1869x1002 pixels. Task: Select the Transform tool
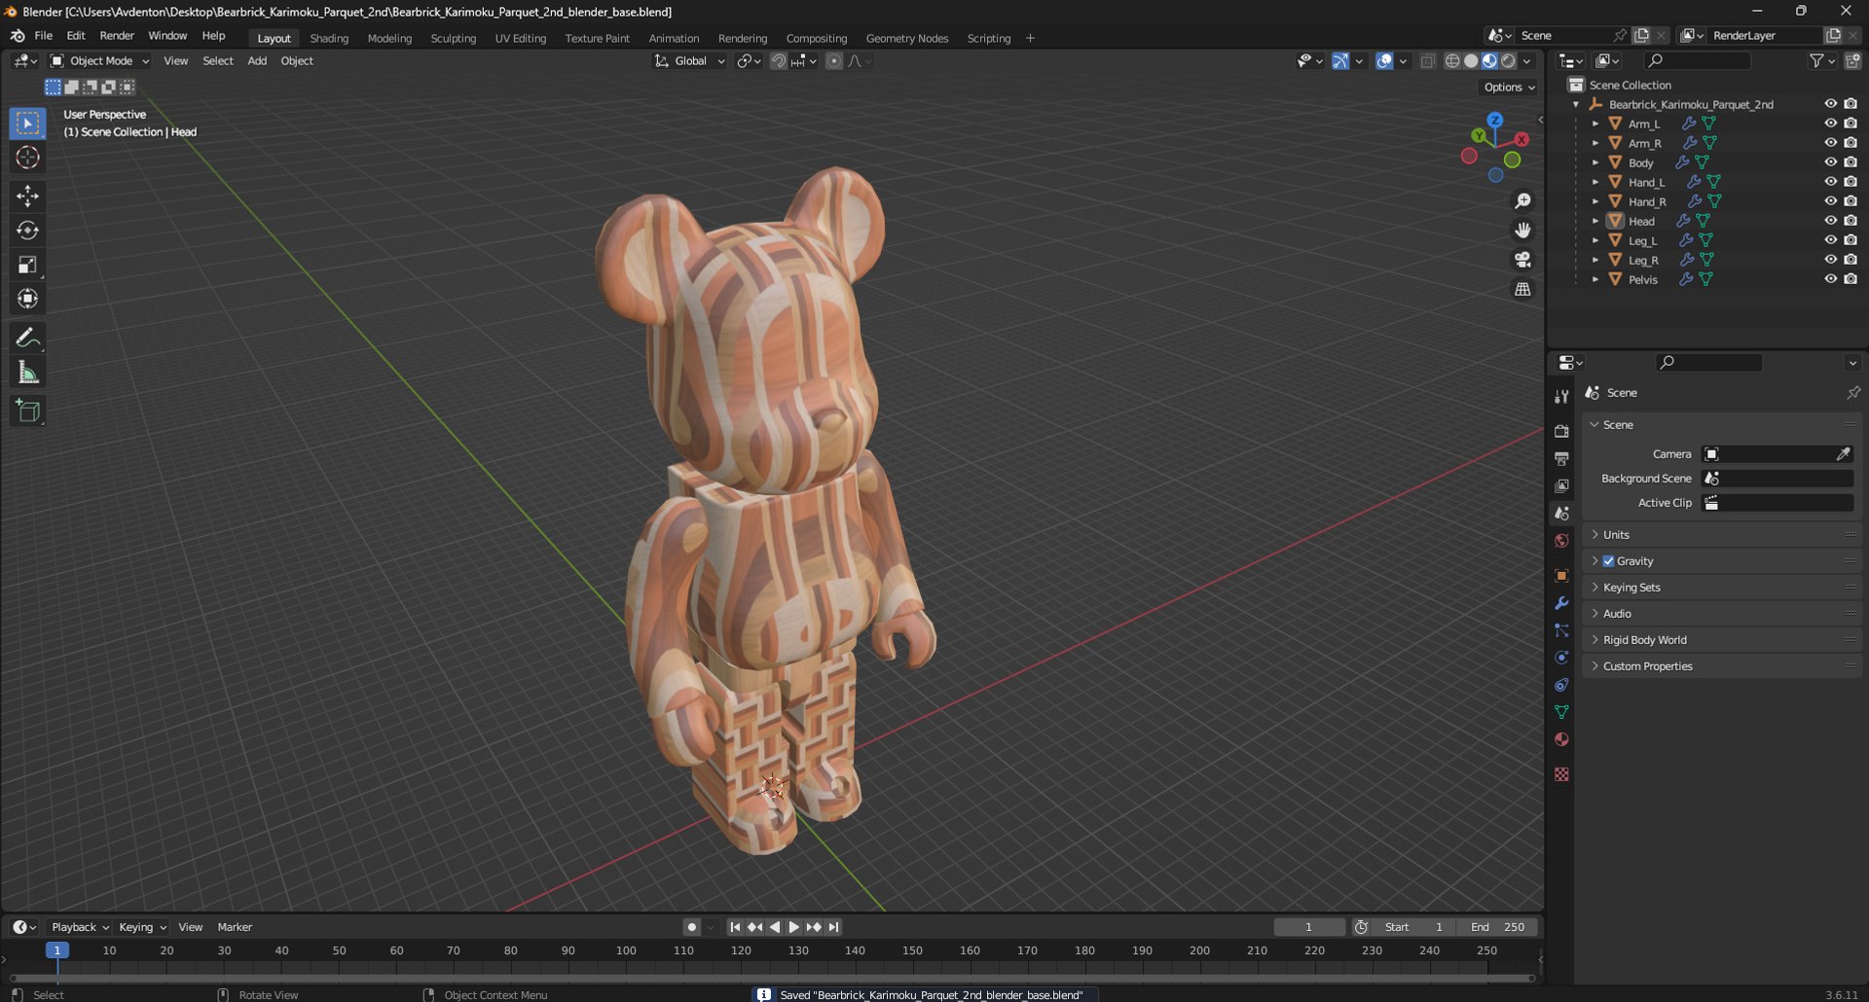pyautogui.click(x=27, y=299)
